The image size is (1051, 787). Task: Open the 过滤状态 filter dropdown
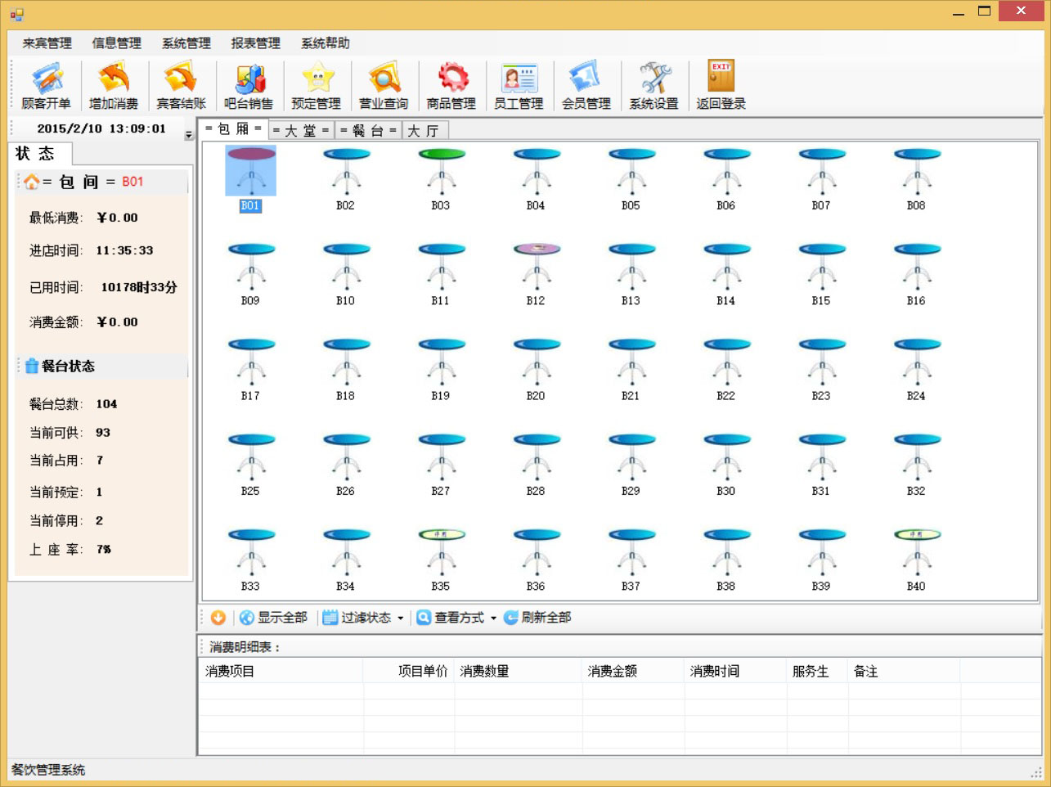pyautogui.click(x=362, y=618)
